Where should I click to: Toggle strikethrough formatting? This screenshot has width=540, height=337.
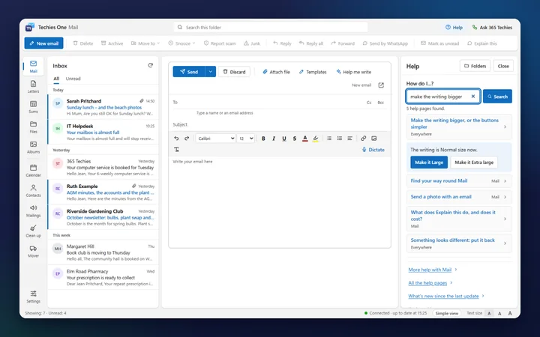295,139
